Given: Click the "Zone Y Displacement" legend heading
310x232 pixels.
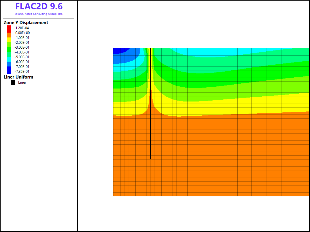Looking at the screenshot, I should pyautogui.click(x=26, y=23).
